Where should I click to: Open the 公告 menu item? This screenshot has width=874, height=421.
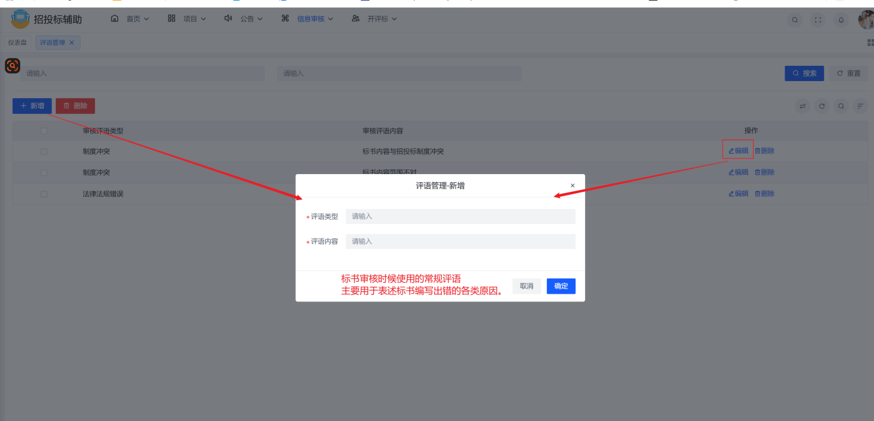pyautogui.click(x=247, y=18)
